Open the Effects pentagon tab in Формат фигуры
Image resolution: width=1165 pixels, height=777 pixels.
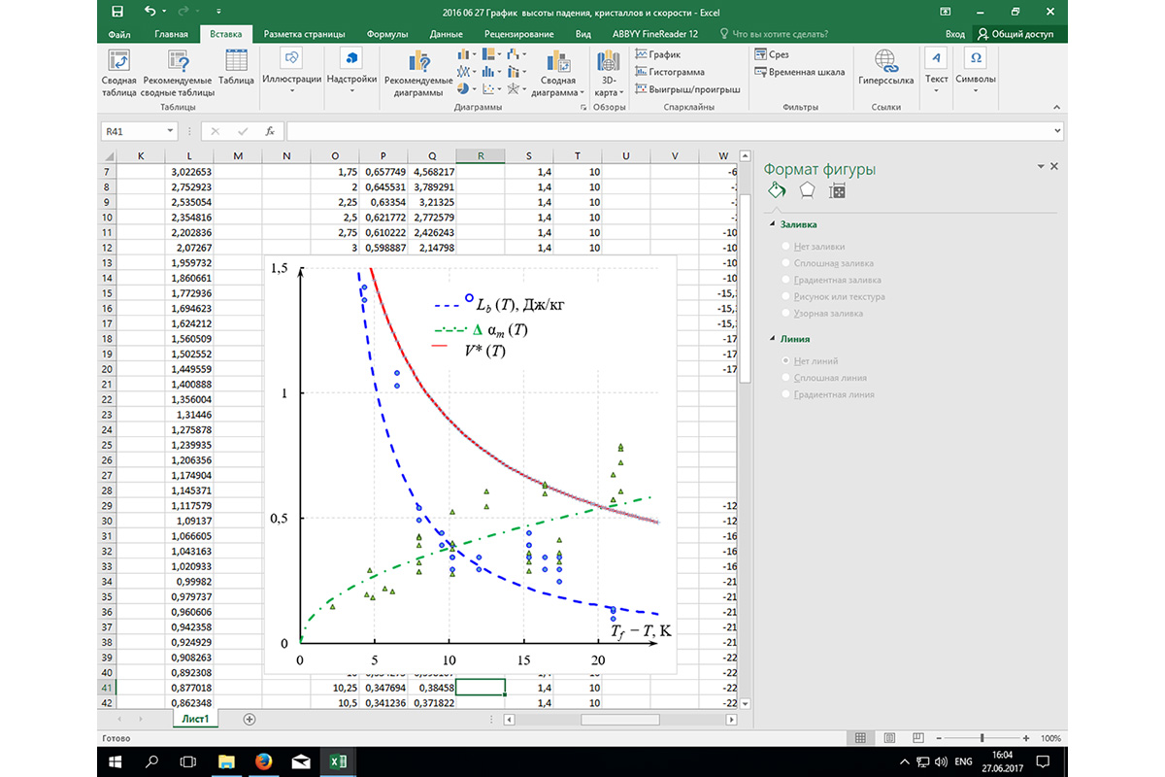click(x=807, y=190)
